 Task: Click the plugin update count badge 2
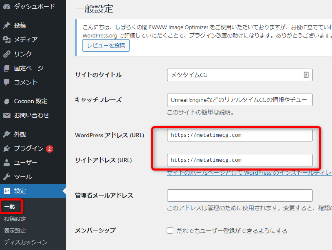click(49, 149)
